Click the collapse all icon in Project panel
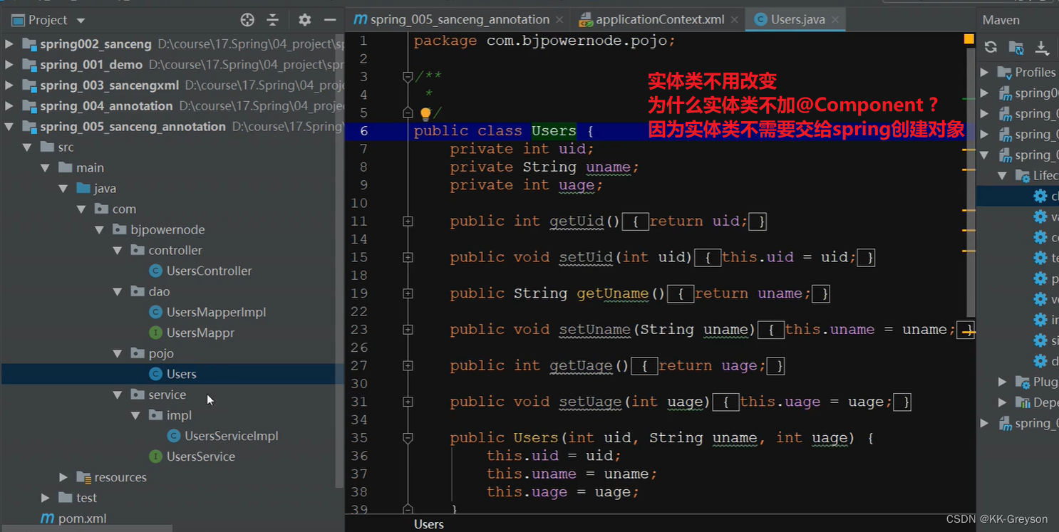 click(x=273, y=20)
